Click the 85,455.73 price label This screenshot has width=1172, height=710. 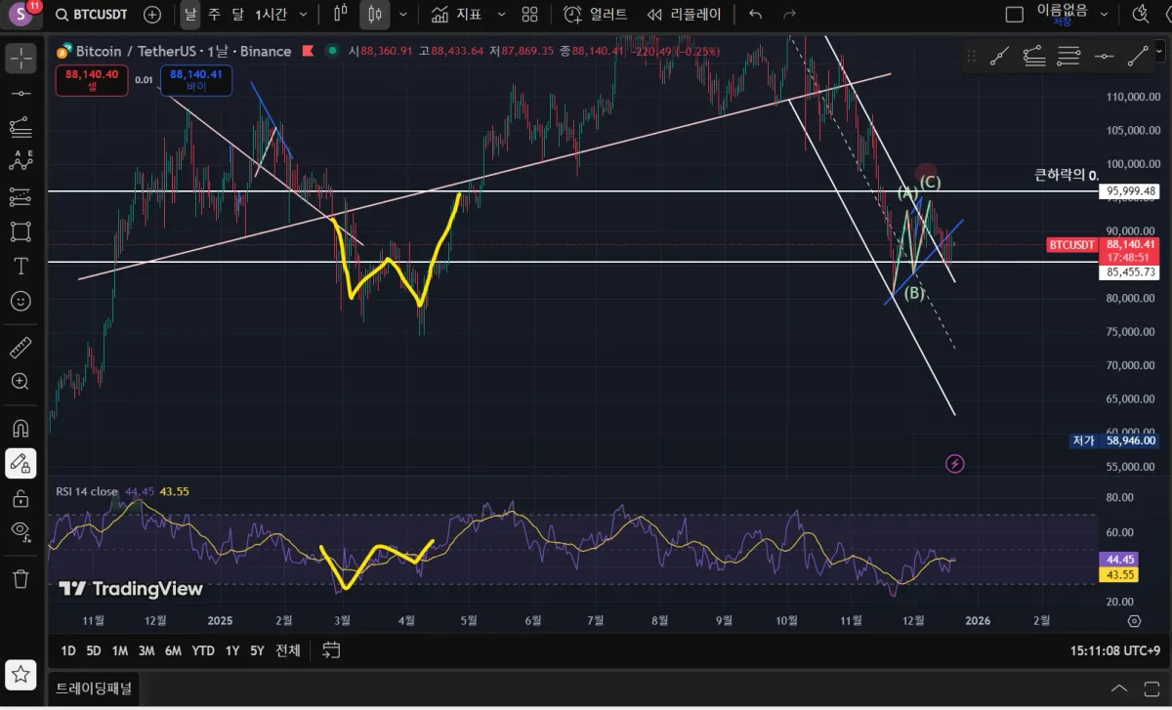coord(1131,272)
